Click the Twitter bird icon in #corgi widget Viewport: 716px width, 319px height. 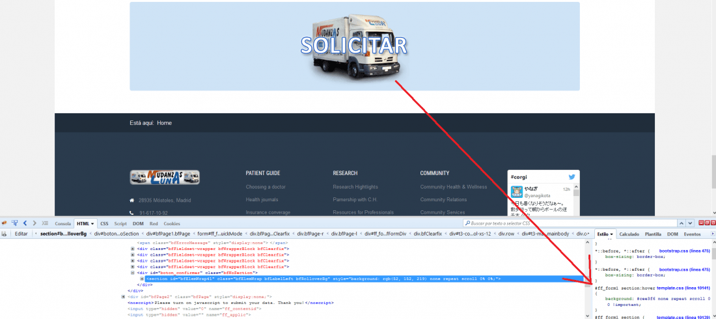(571, 177)
